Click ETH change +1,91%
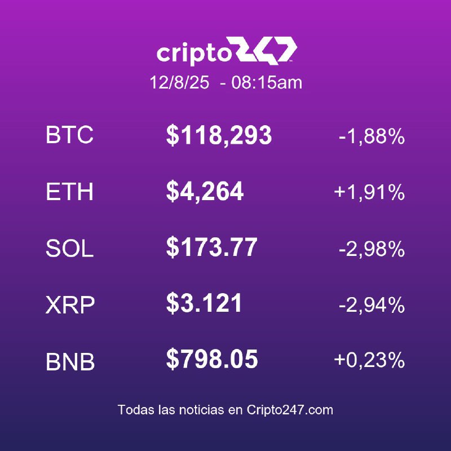The height and width of the screenshot is (451, 451). pyautogui.click(x=370, y=192)
